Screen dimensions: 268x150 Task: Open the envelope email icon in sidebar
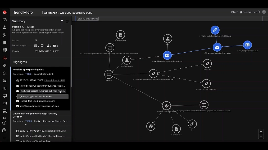click(4, 104)
